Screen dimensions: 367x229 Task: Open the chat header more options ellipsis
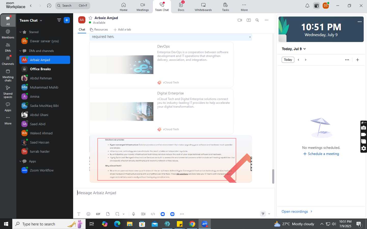[266, 20]
